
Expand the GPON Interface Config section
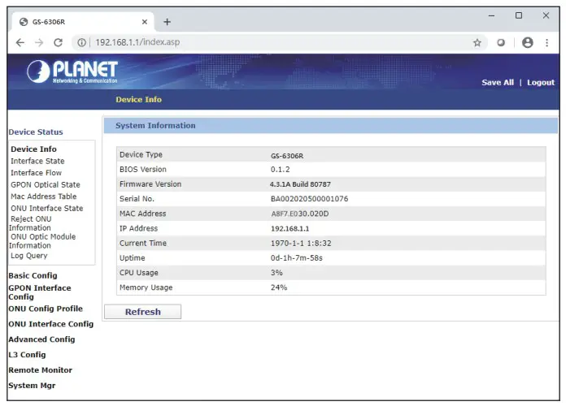coord(40,292)
